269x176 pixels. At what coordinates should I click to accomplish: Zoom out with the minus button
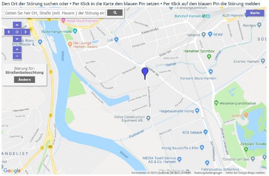(x=17, y=56)
